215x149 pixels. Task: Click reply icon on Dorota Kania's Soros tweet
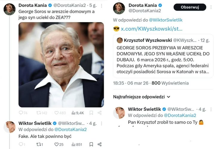pyautogui.click(x=21, y=113)
